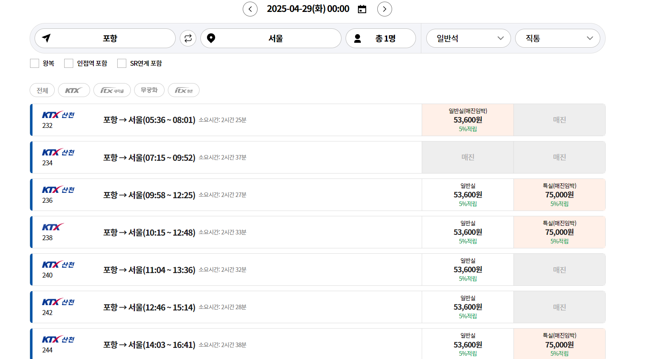Check the SR연계 포함 option
Screen dimensions: 655x359
point(122,63)
